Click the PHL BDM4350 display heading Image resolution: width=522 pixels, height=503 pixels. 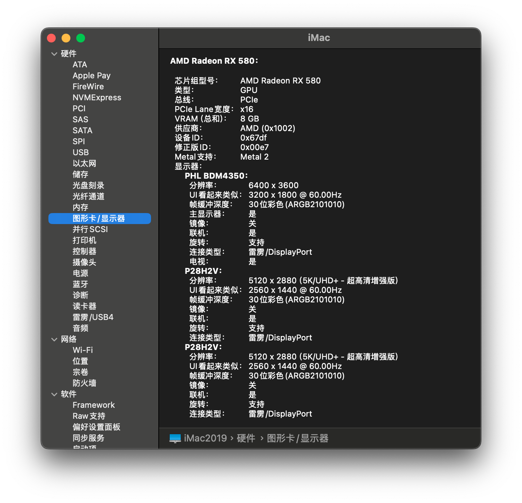[x=216, y=176]
